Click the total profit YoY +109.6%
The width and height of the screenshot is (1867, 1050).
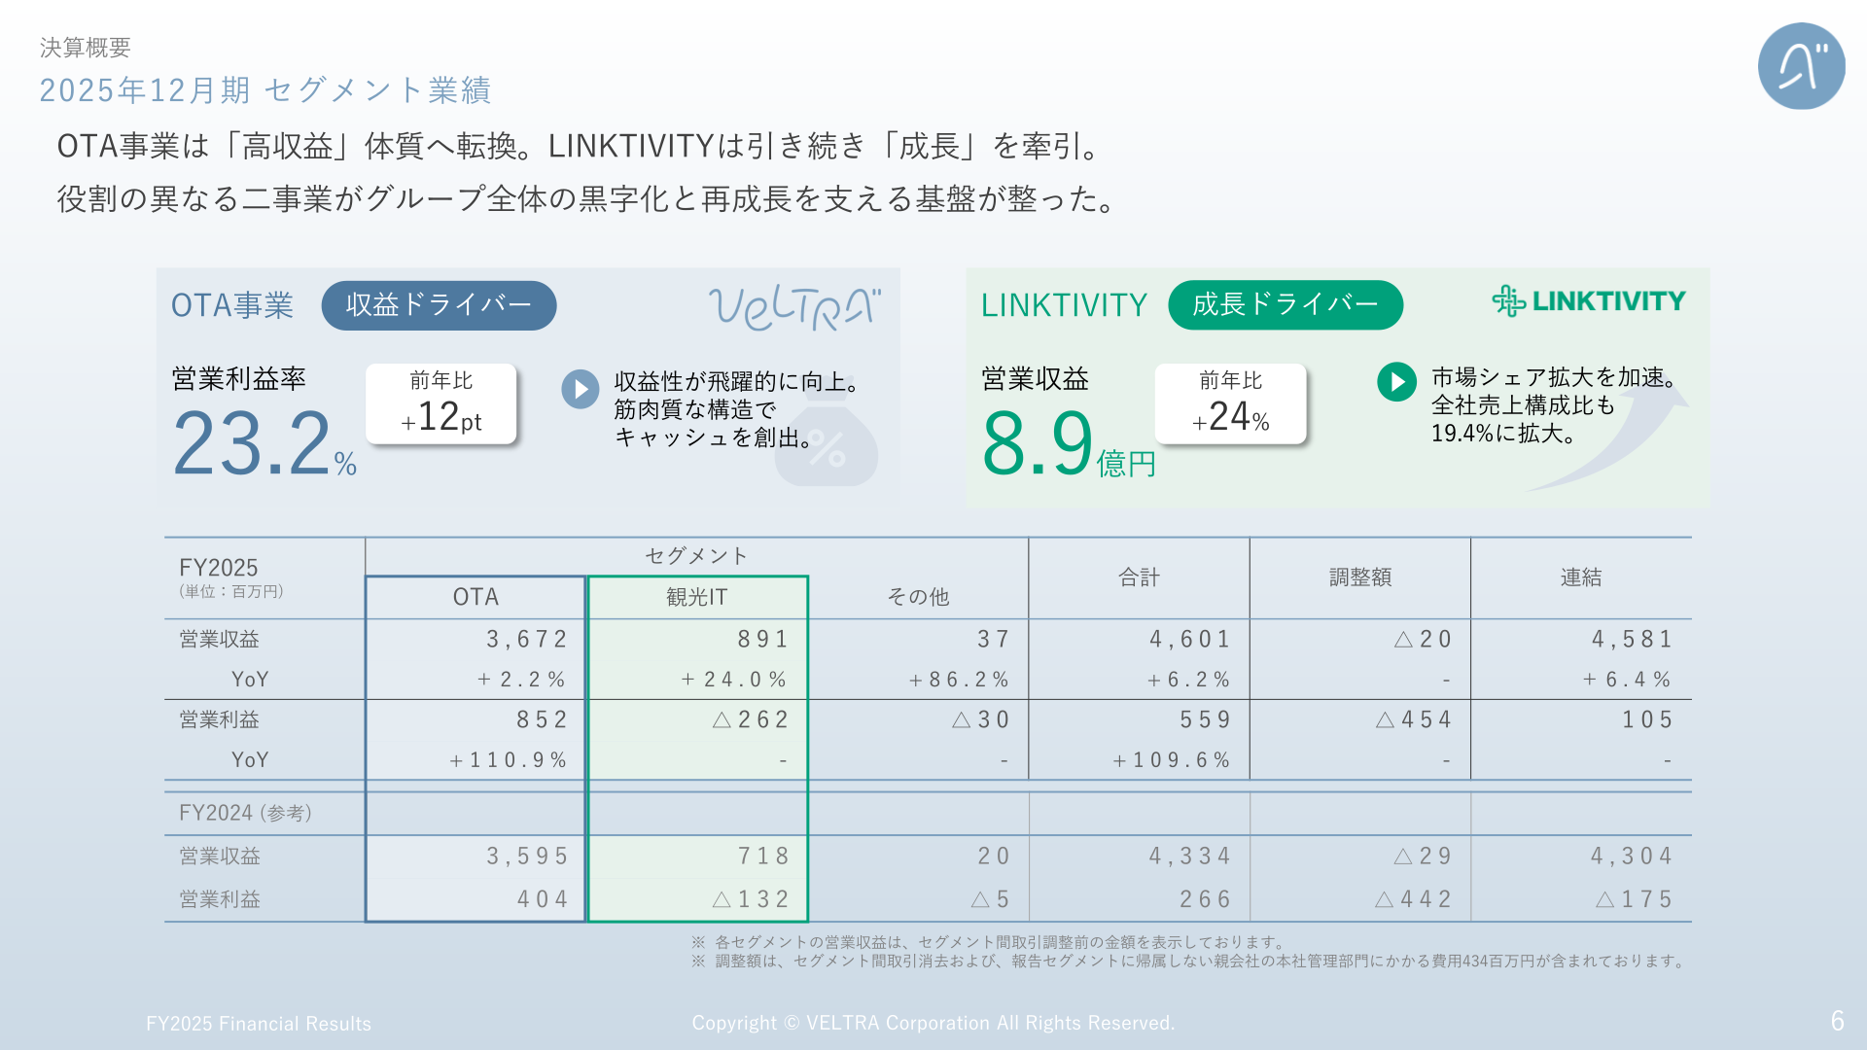[1172, 760]
